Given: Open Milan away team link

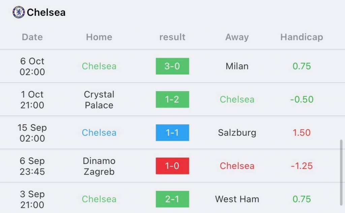Looking at the screenshot, I should 237,66.
